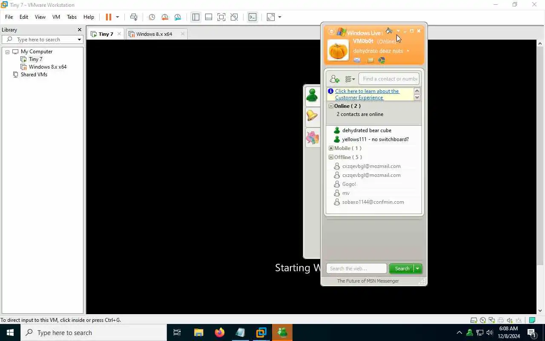Viewport: 545px width, 341px height.
Task: Click the VM network adapter status icon
Action: (491, 320)
